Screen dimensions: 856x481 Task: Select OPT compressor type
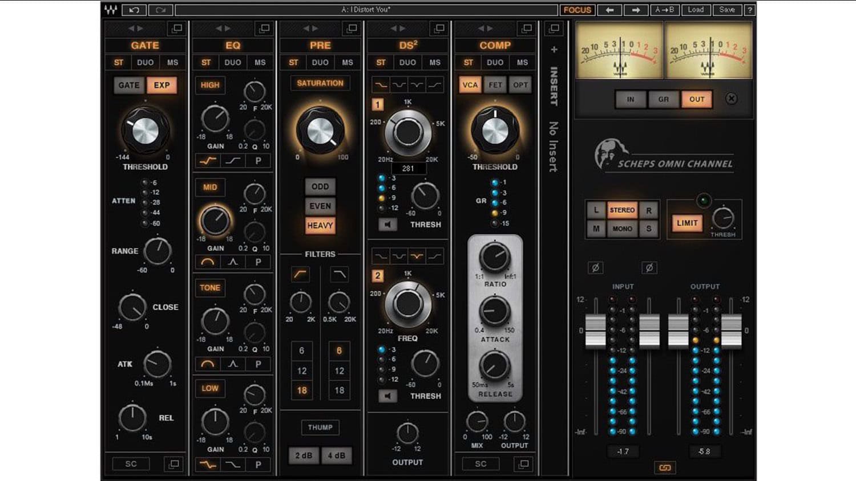[520, 85]
